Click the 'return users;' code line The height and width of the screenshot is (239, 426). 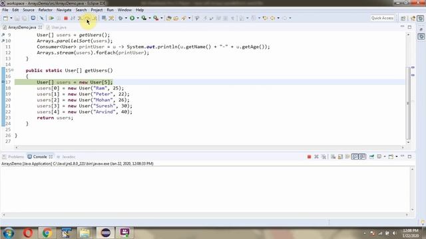pos(55,118)
